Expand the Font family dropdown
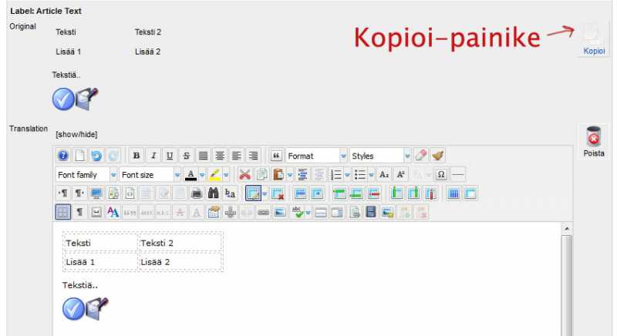Image resolution: width=617 pixels, height=336 pixels. (86, 175)
